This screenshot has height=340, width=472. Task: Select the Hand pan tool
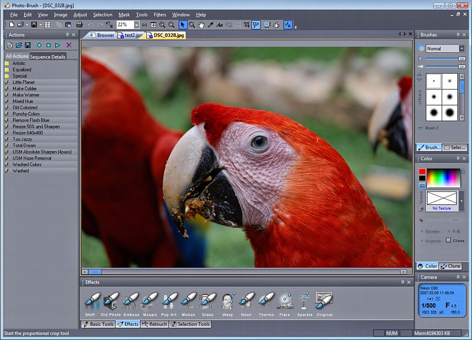pos(202,25)
